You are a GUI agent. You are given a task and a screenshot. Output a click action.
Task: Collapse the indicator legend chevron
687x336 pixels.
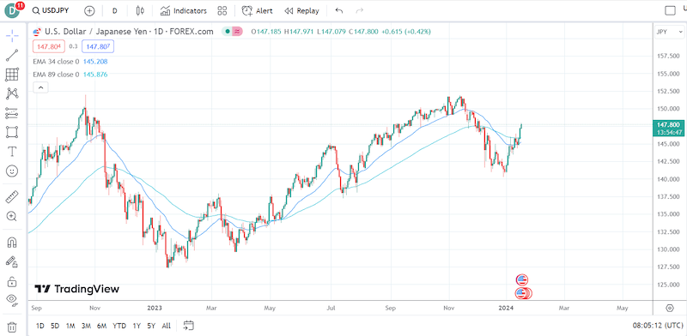click(40, 88)
